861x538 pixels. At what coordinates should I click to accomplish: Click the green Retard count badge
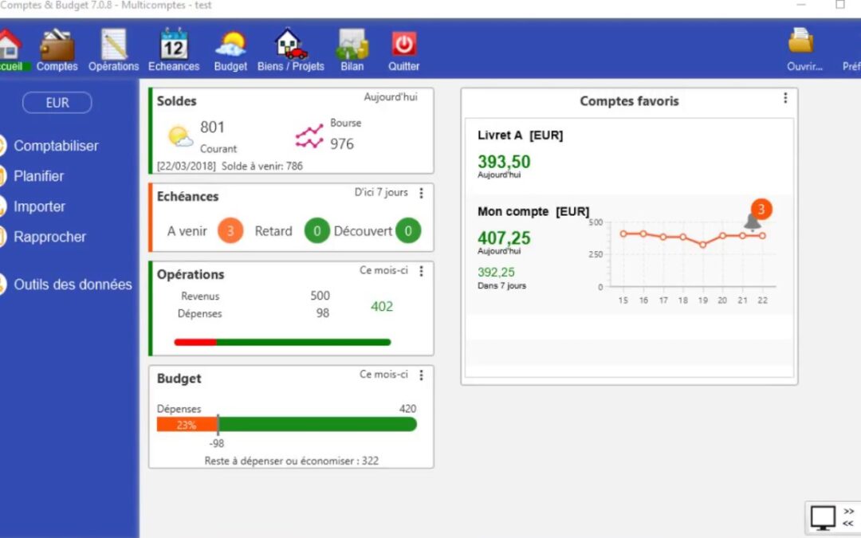[316, 230]
